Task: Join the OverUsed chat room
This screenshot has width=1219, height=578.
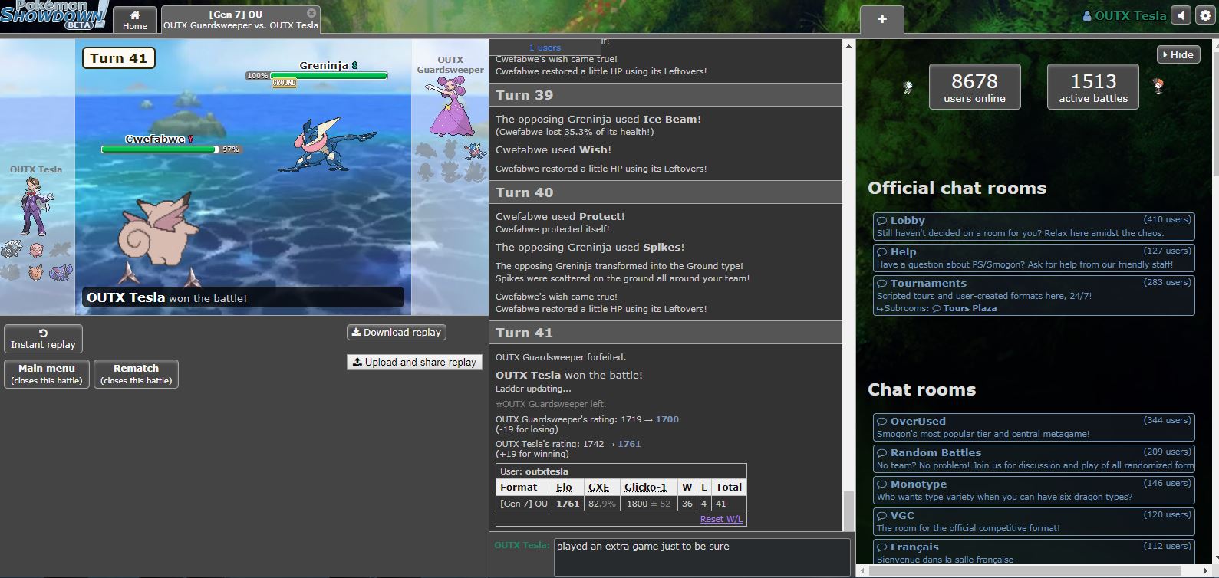Action: pos(1033,427)
